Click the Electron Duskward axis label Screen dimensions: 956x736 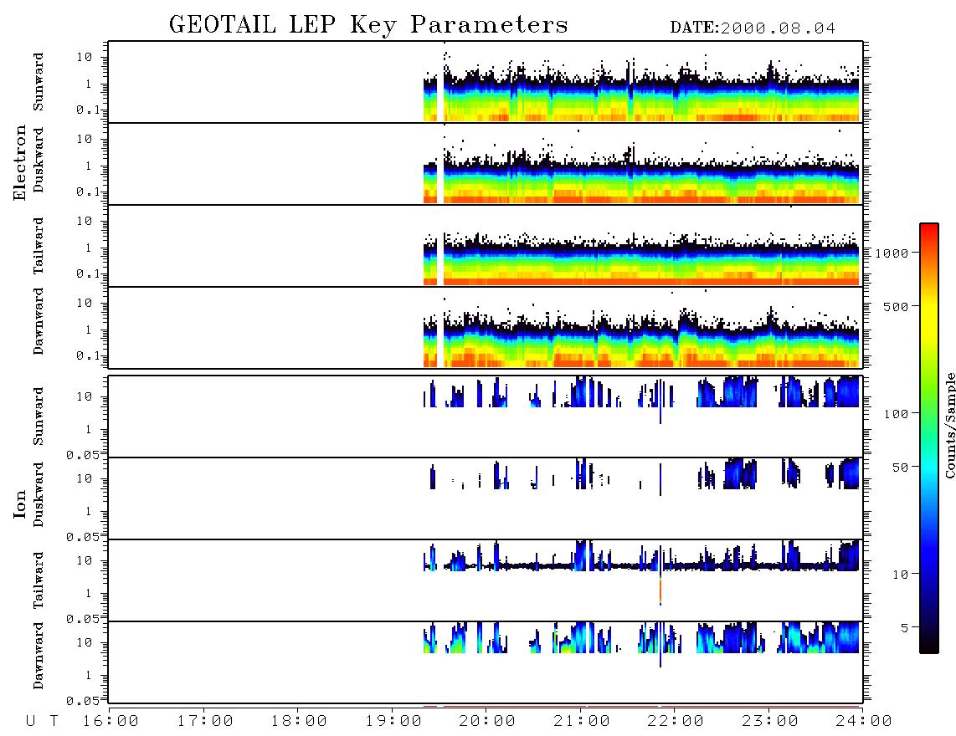click(39, 160)
